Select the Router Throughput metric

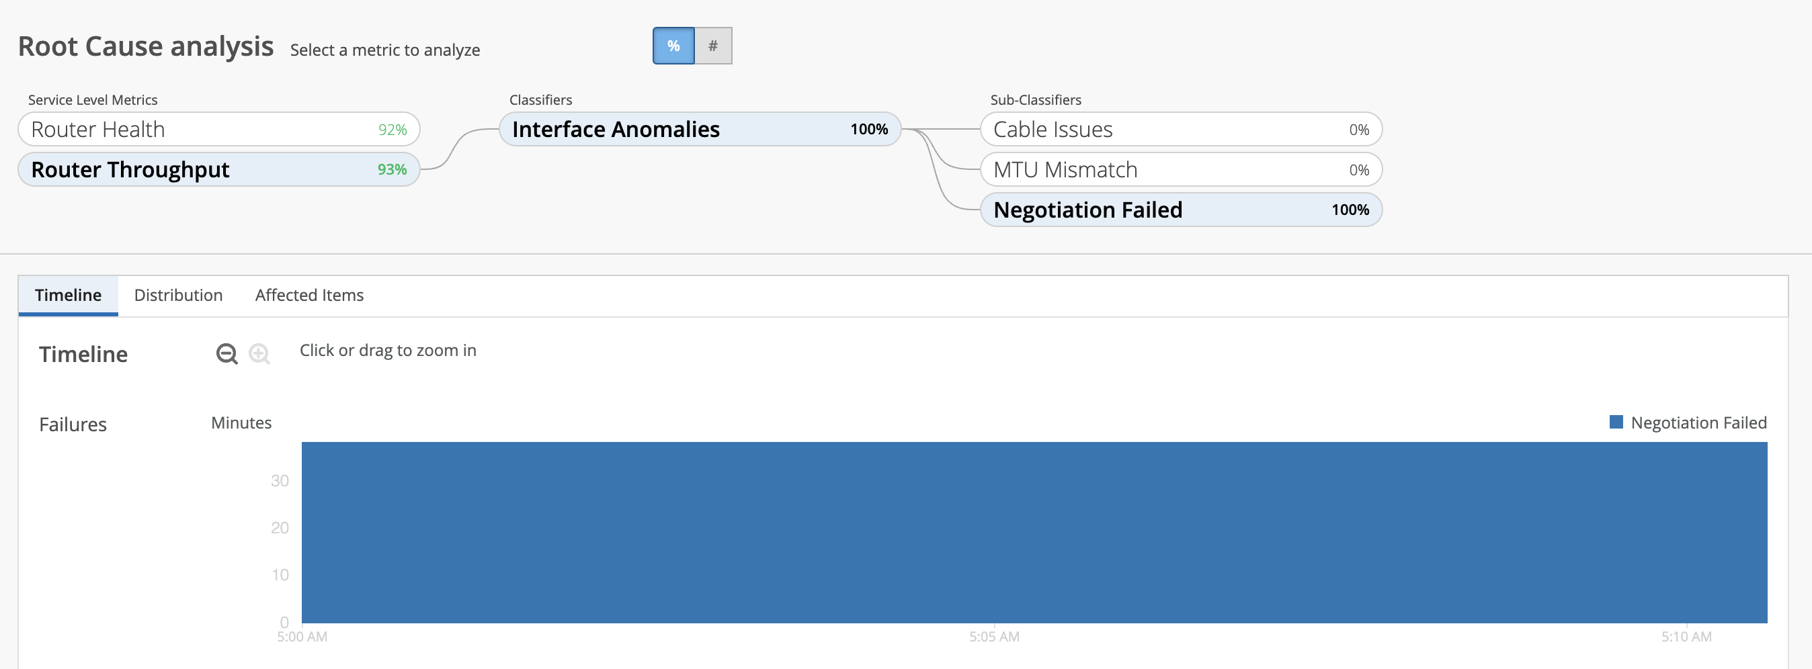[218, 169]
